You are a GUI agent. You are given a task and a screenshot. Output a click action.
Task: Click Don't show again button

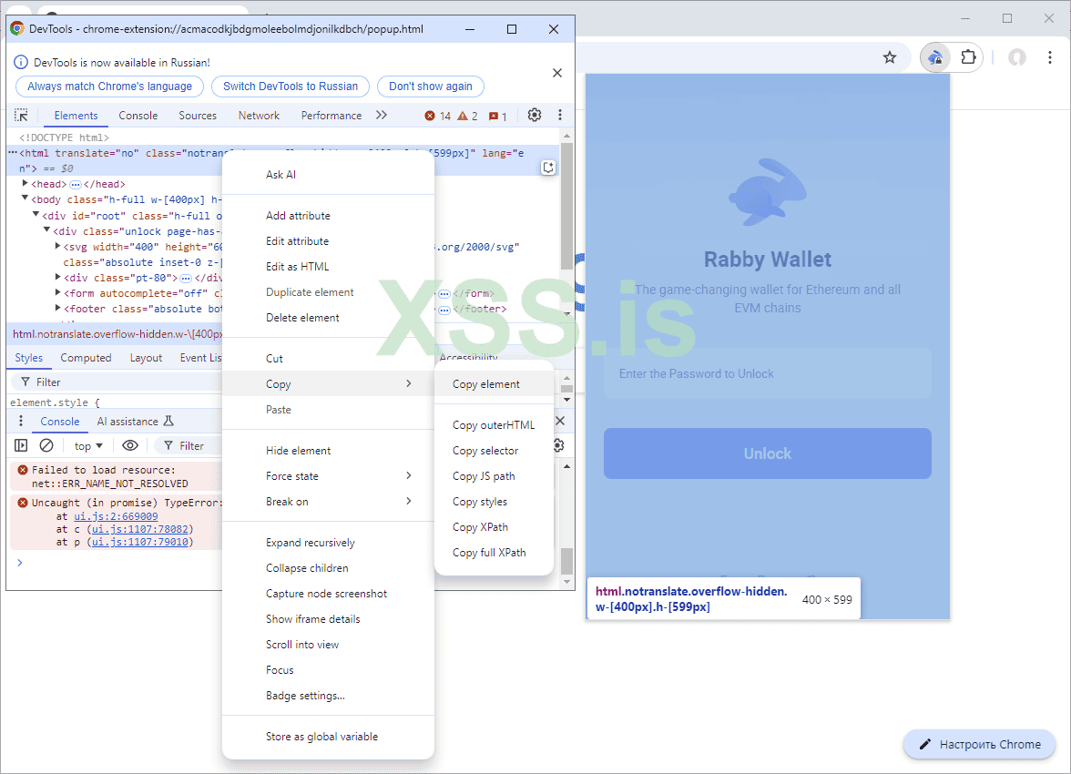click(x=430, y=87)
